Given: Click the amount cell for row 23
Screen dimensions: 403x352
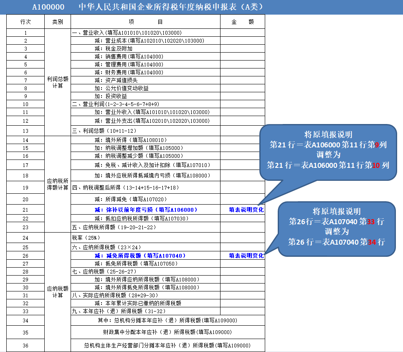Looking at the screenshot, I should click(243, 228).
